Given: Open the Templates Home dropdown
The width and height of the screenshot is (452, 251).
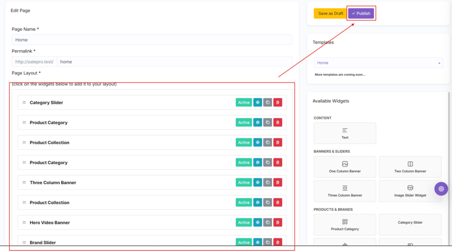Looking at the screenshot, I should coord(378,63).
